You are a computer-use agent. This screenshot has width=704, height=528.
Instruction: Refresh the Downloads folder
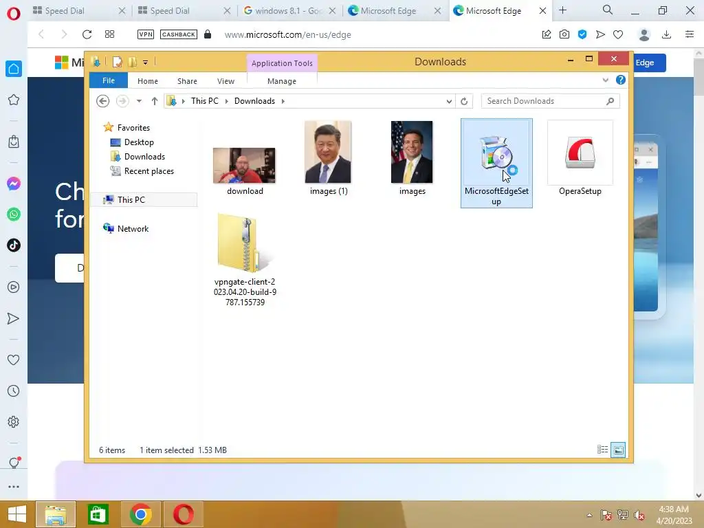coord(464,102)
